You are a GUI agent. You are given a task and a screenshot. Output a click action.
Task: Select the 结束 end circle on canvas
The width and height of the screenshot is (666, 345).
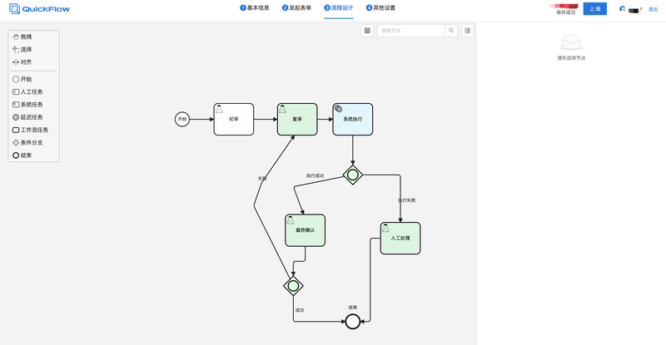[x=352, y=322]
